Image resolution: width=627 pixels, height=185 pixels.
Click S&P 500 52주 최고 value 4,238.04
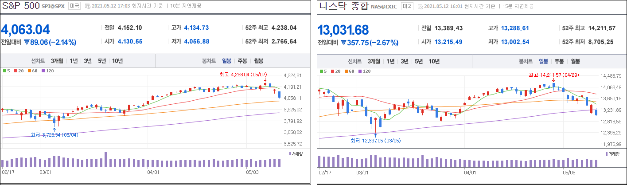(x=284, y=28)
